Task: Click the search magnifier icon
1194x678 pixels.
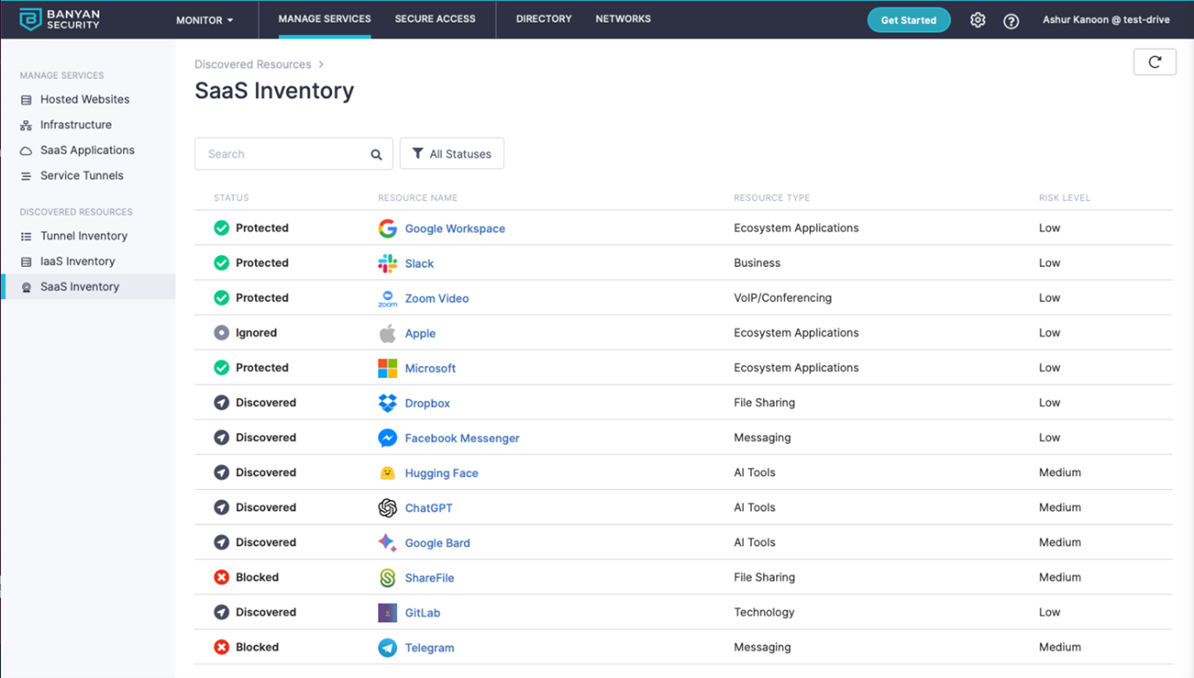Action: (x=376, y=154)
